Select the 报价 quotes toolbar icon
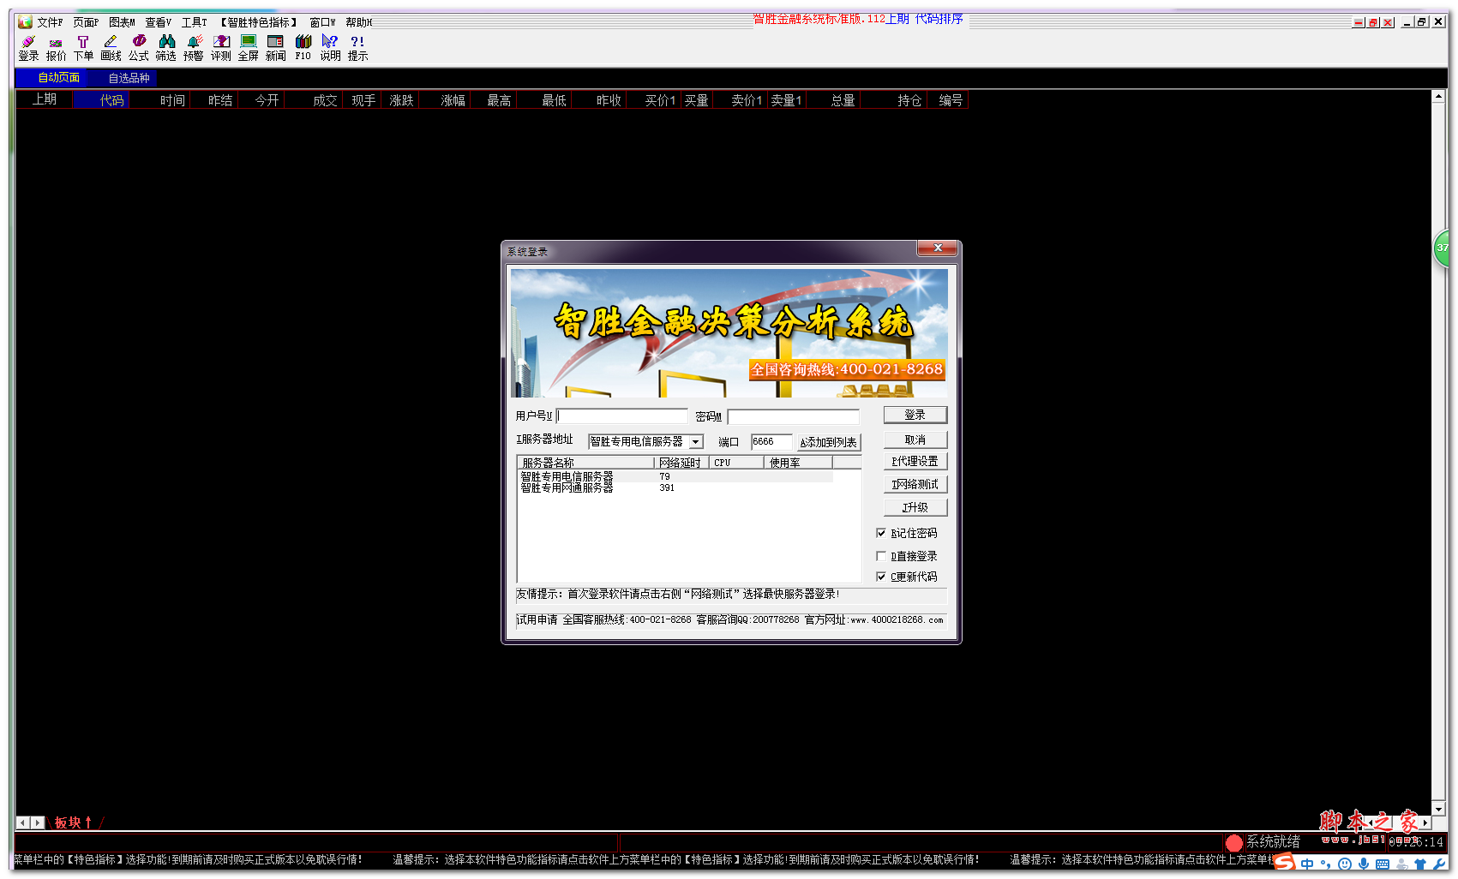Image resolution: width=1458 pixels, height=879 pixels. point(56,47)
